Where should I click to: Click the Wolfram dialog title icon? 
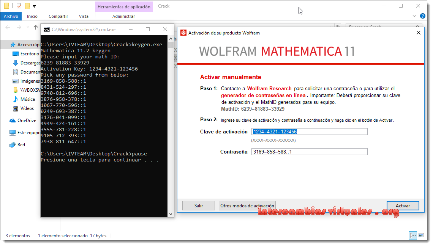pyautogui.click(x=183, y=33)
